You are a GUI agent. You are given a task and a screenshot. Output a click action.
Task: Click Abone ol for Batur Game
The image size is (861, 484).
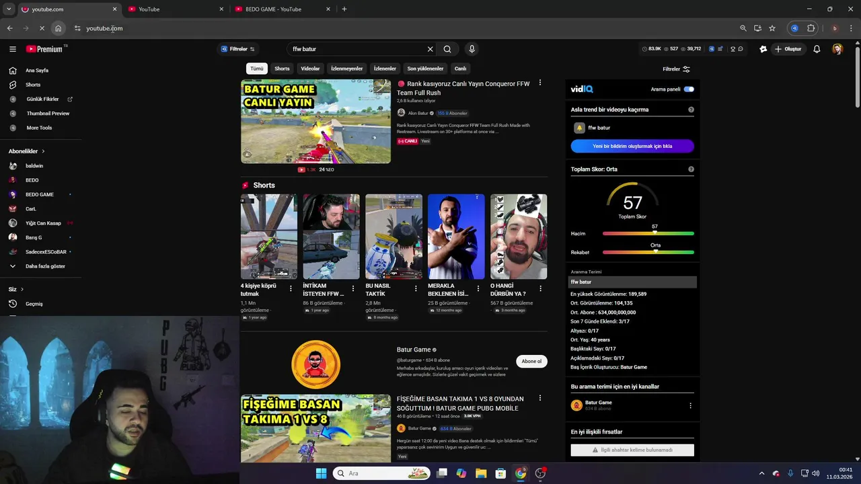pos(531,362)
